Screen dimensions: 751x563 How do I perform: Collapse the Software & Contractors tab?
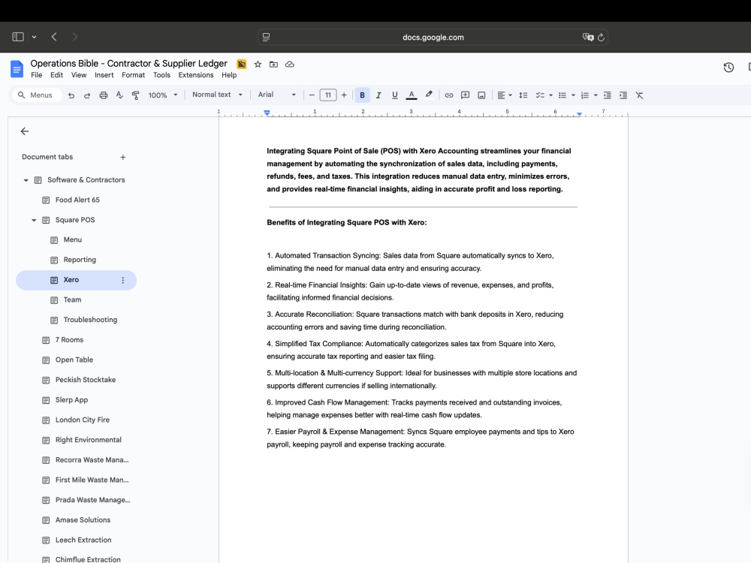pos(26,180)
